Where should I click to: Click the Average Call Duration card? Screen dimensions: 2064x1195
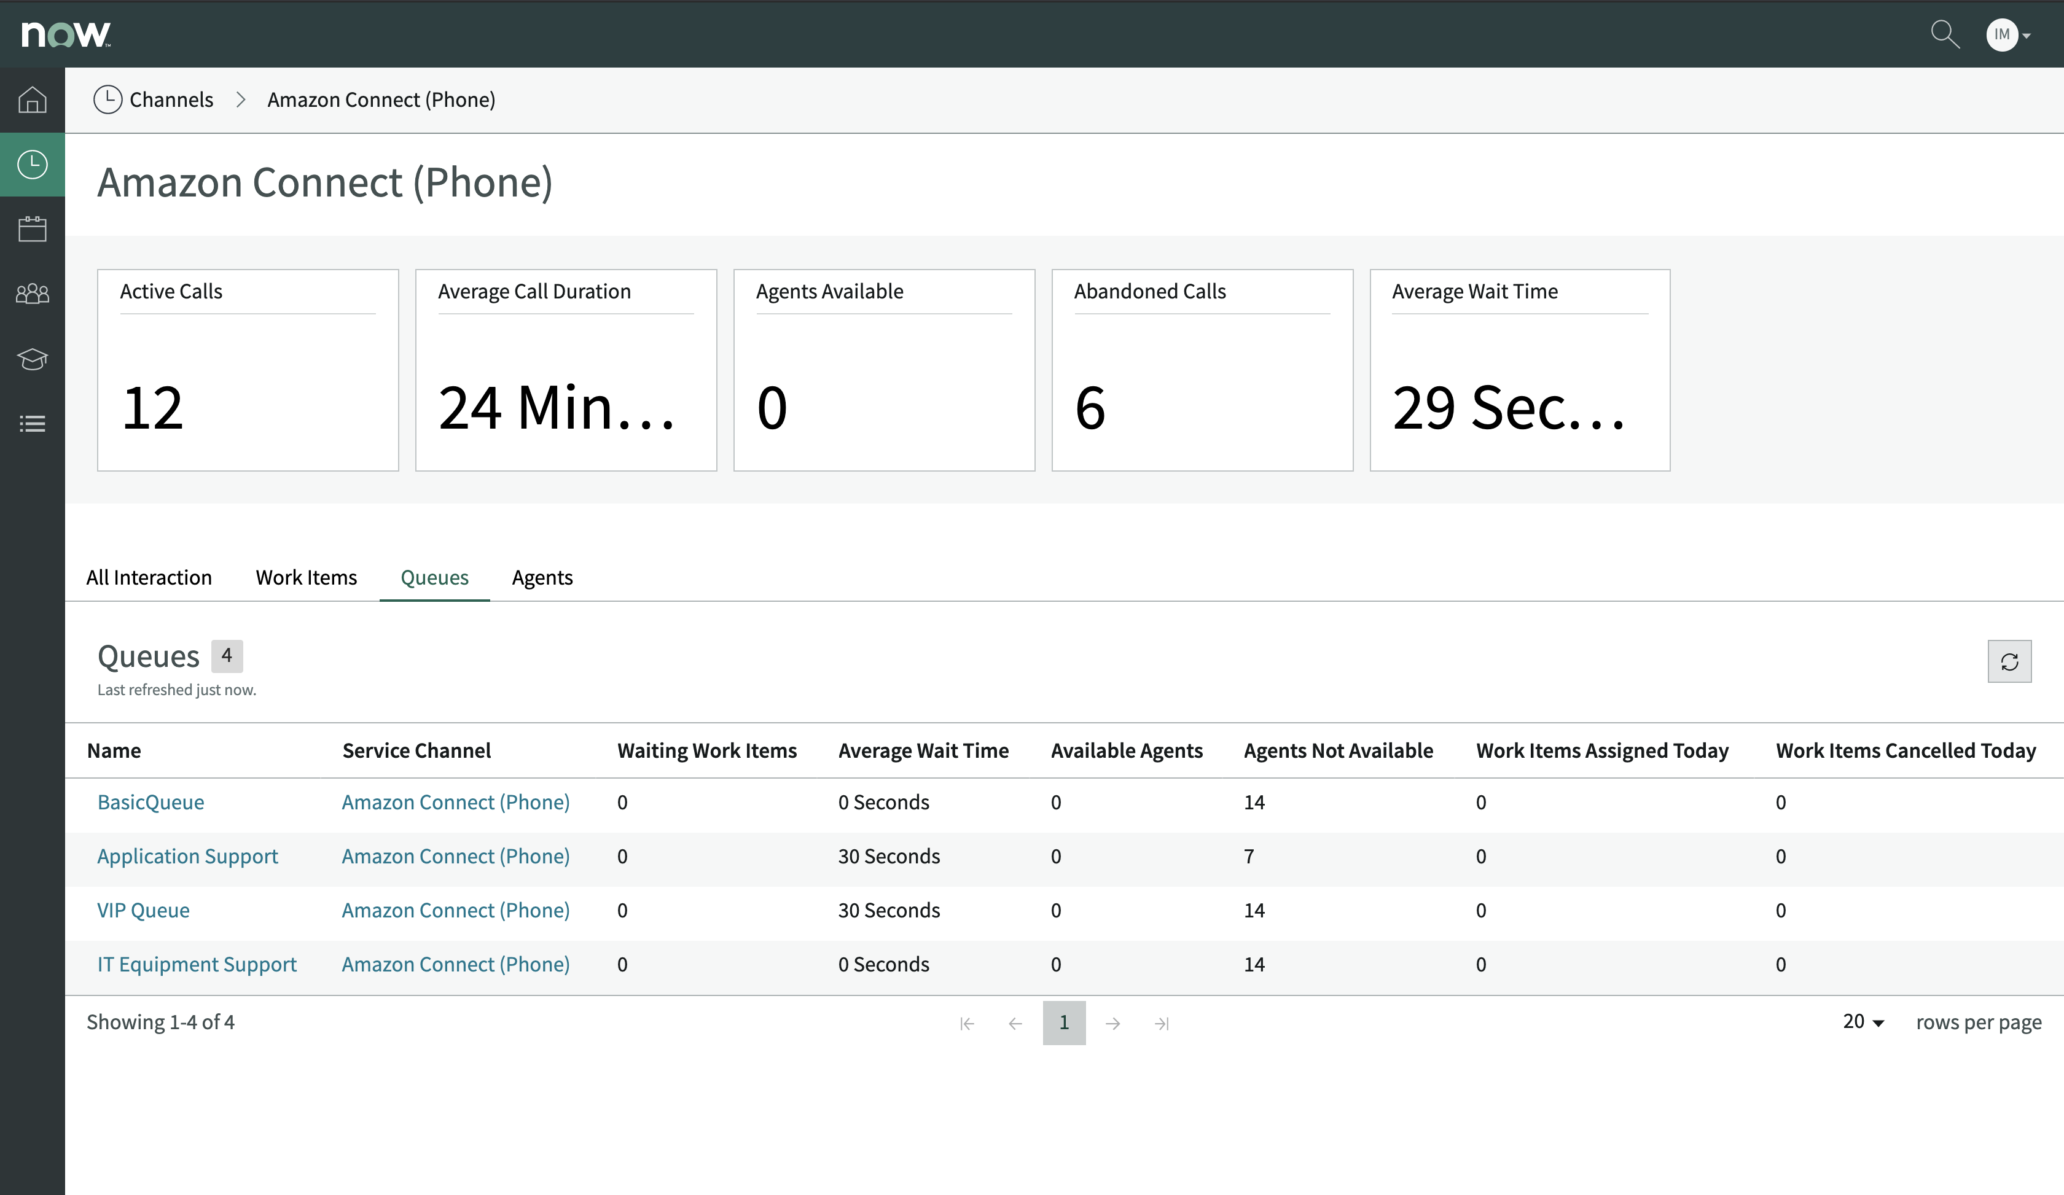click(566, 370)
